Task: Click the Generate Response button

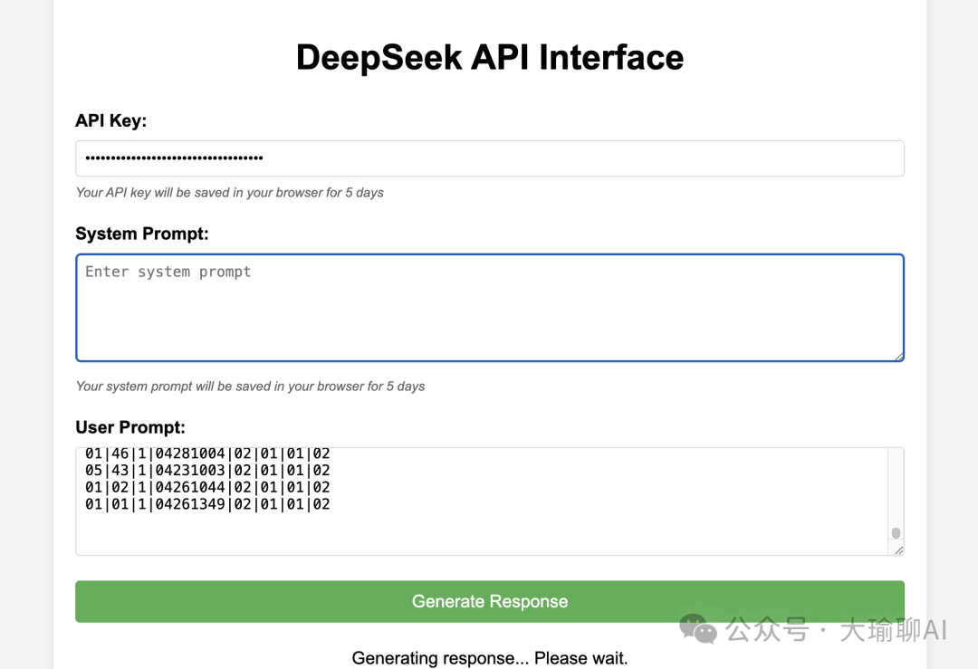Action: (490, 602)
